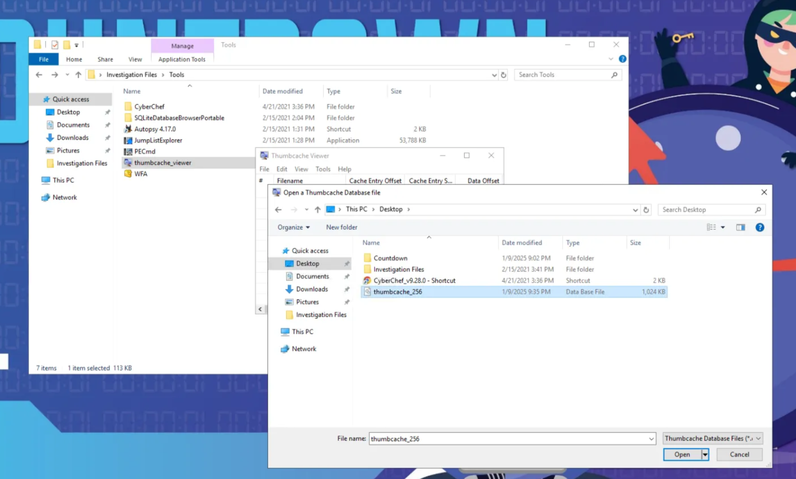Open the File name combo box dropdown
The height and width of the screenshot is (479, 796).
coord(651,439)
